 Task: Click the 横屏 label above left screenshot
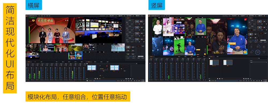34,6
